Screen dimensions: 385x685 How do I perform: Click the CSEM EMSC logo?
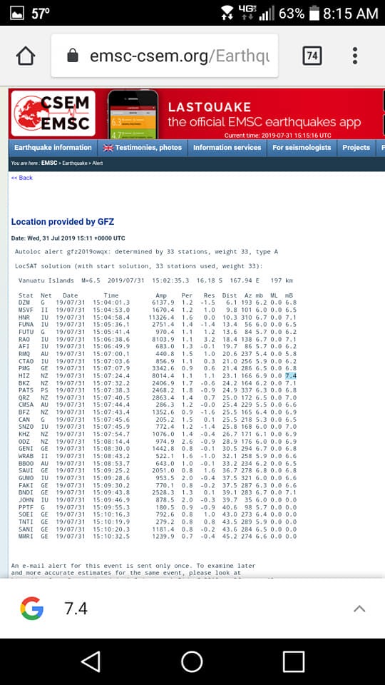[53, 113]
